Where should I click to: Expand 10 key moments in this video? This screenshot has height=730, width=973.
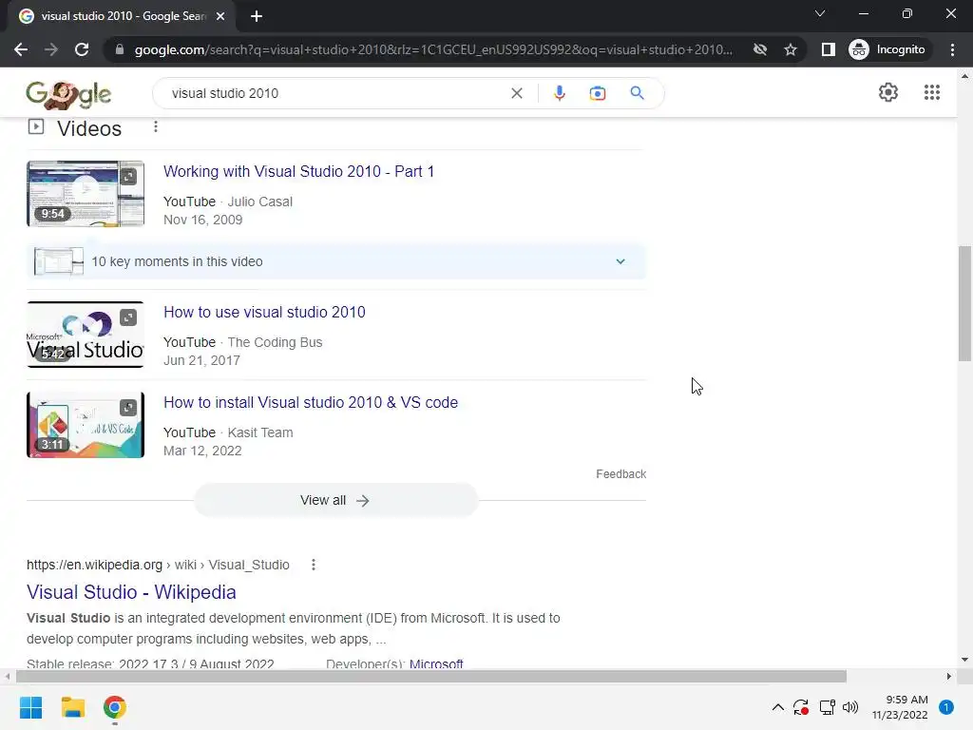[x=335, y=261]
